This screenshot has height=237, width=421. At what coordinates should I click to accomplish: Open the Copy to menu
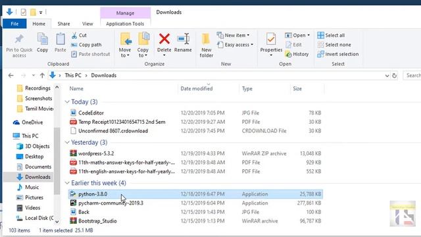pyautogui.click(x=143, y=45)
